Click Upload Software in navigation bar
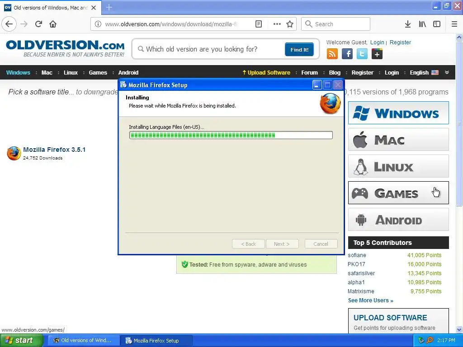The width and height of the screenshot is (463, 347). point(266,73)
